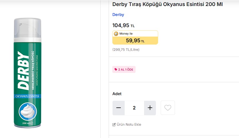Select the quantity input field showing 2
The height and width of the screenshot is (138, 239).
134,108
